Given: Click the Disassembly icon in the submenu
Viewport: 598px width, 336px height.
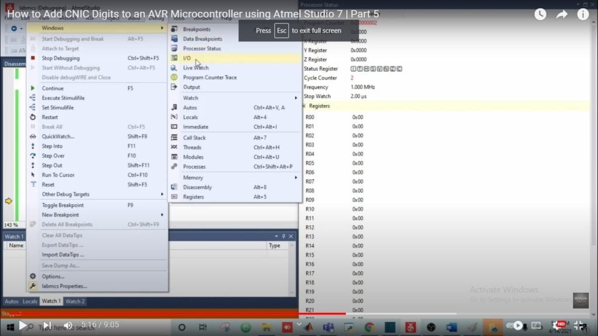Looking at the screenshot, I should [174, 187].
